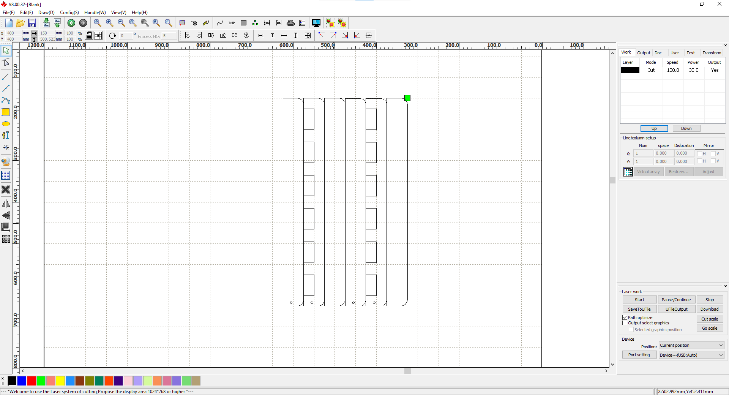Click the cut layer speed value 100.0
The height and width of the screenshot is (395, 729).
(672, 70)
